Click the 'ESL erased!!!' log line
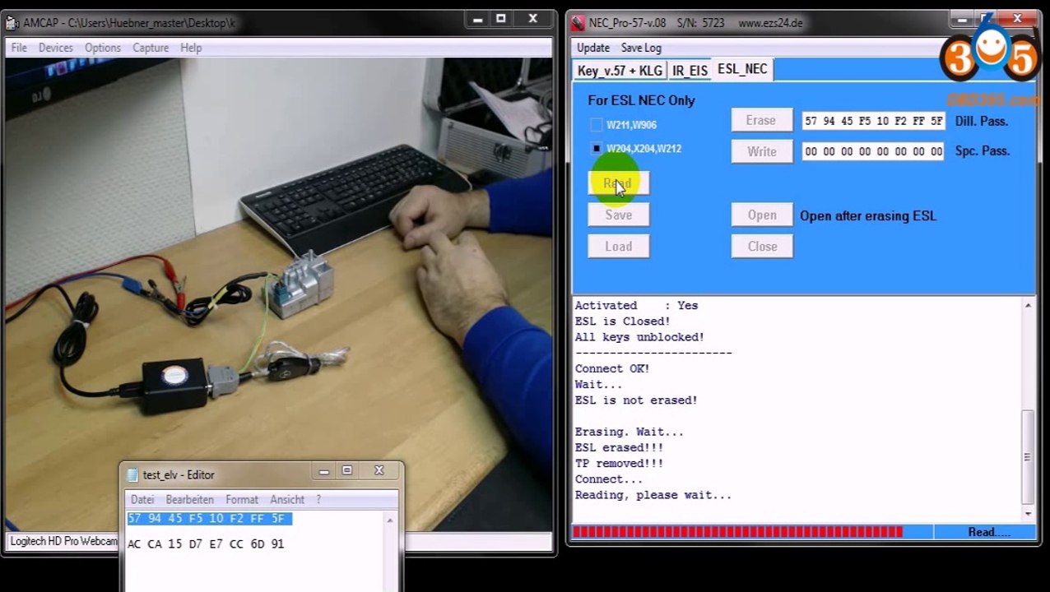The image size is (1050, 592). (x=619, y=447)
